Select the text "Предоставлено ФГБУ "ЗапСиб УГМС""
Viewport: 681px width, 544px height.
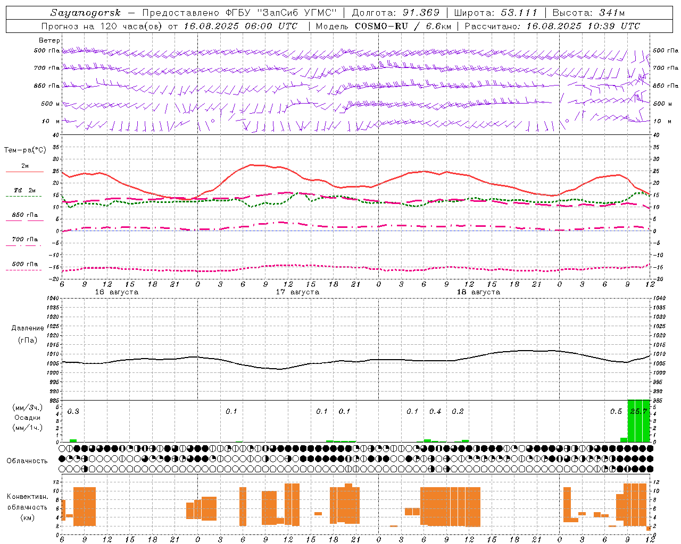tap(240, 13)
